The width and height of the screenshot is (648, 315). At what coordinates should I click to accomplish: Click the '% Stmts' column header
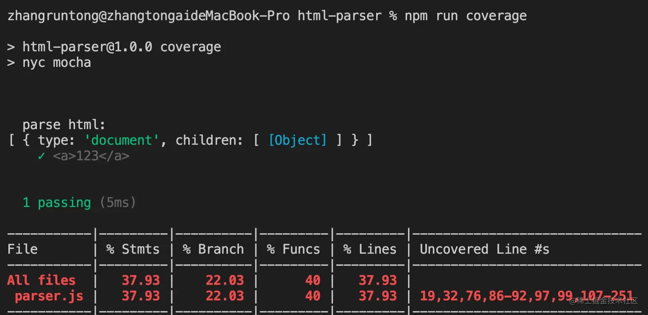(133, 249)
